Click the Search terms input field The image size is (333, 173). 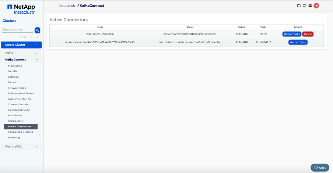(17, 30)
